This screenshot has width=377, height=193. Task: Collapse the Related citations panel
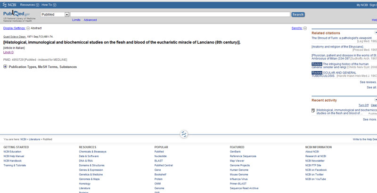click(376, 32)
